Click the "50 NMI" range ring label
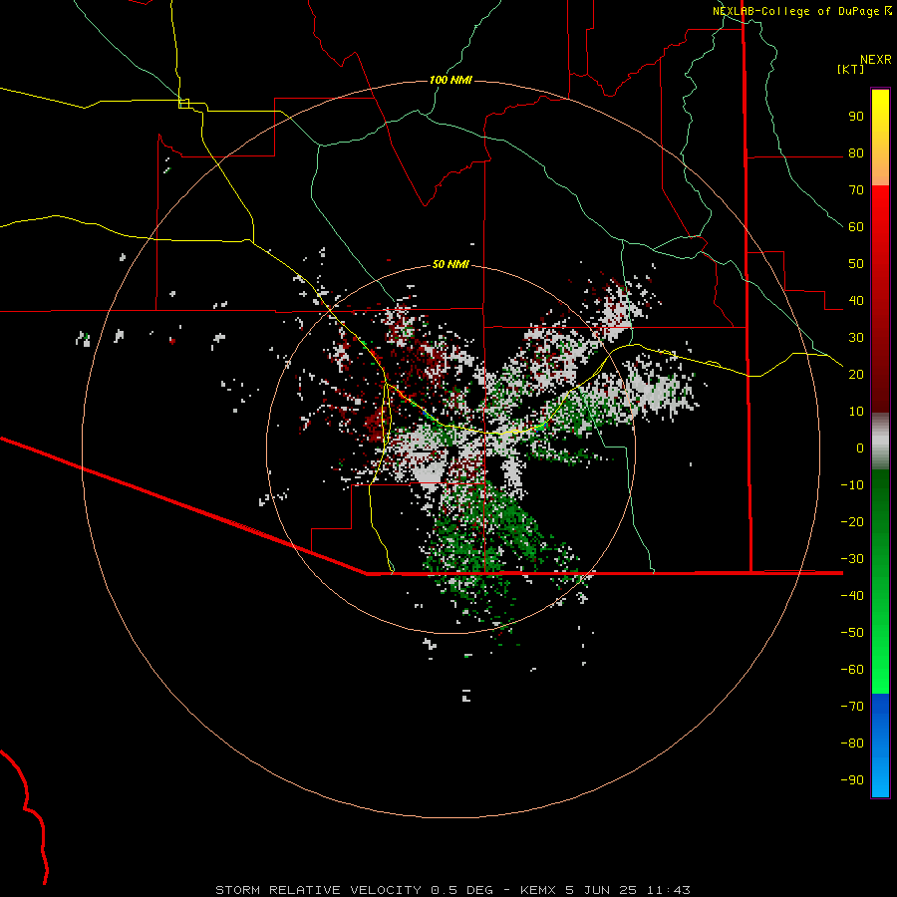This screenshot has height=897, width=897. pos(450,264)
